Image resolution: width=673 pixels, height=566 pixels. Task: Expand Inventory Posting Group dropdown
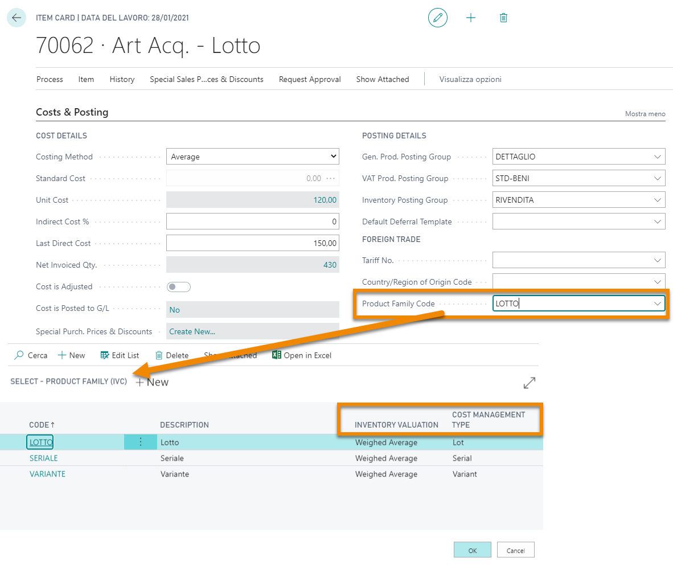pyautogui.click(x=657, y=200)
